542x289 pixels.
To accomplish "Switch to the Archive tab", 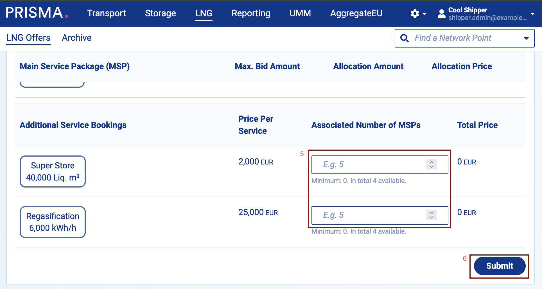I will click(x=76, y=38).
